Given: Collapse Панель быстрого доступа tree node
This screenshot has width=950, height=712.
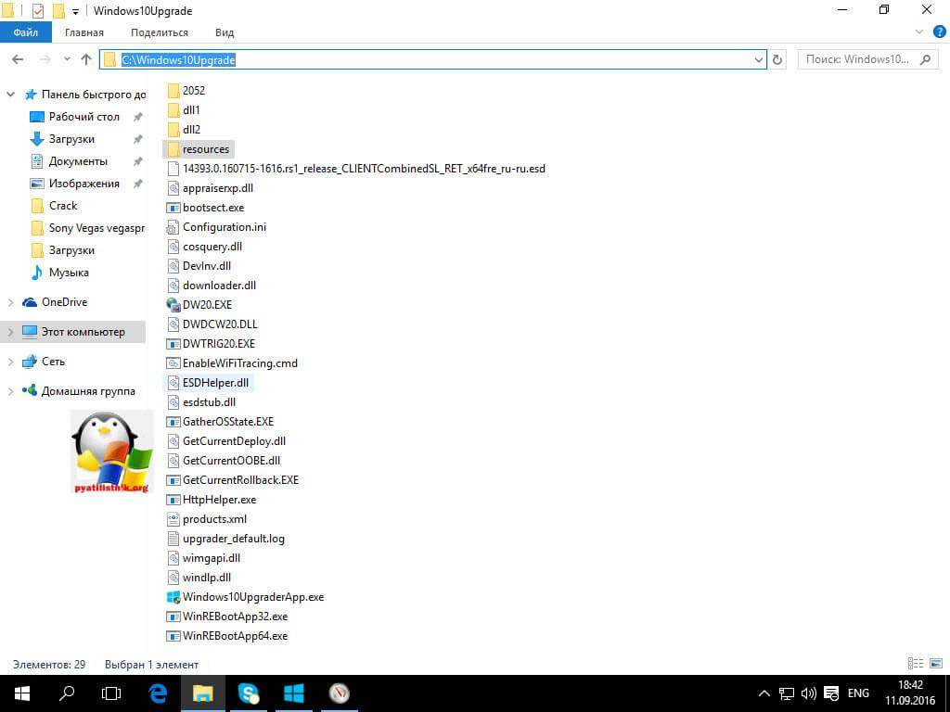Looking at the screenshot, I should tap(10, 95).
